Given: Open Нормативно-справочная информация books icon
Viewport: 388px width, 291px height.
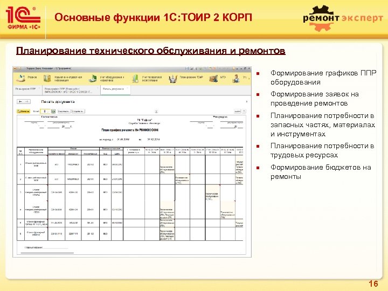Looking at the screenshot, I should tap(47, 79).
